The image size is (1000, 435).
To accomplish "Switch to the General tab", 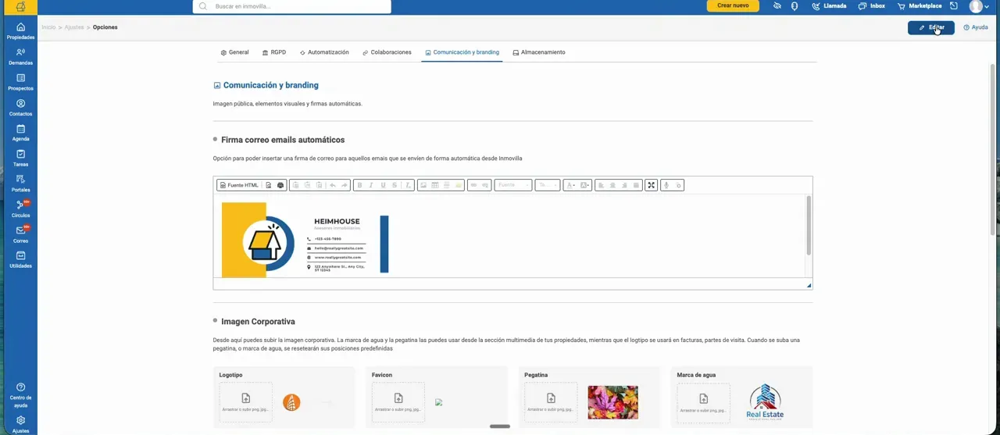I will (x=234, y=52).
